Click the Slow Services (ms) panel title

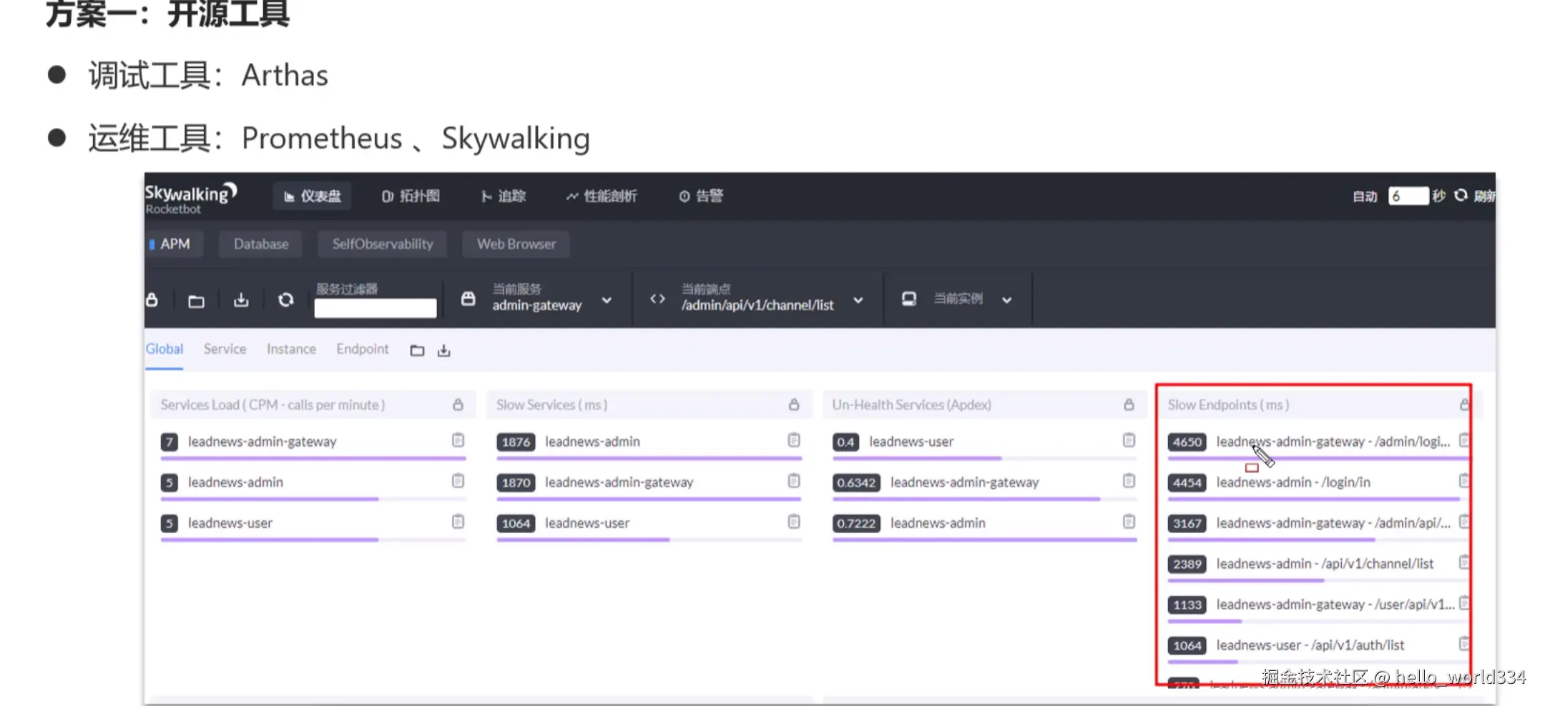point(551,405)
